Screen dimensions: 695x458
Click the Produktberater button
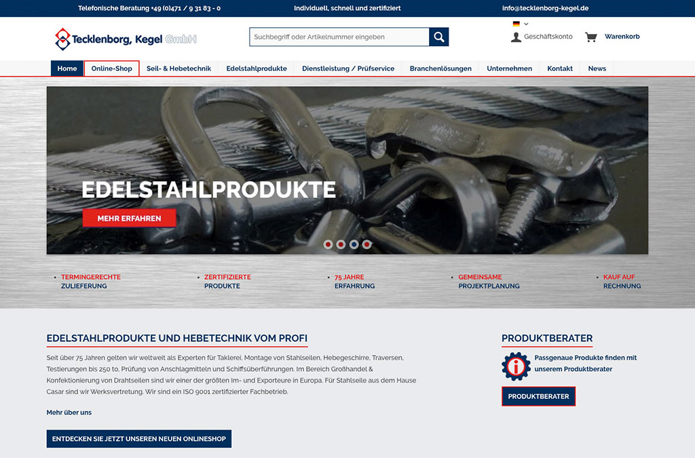[x=538, y=396]
